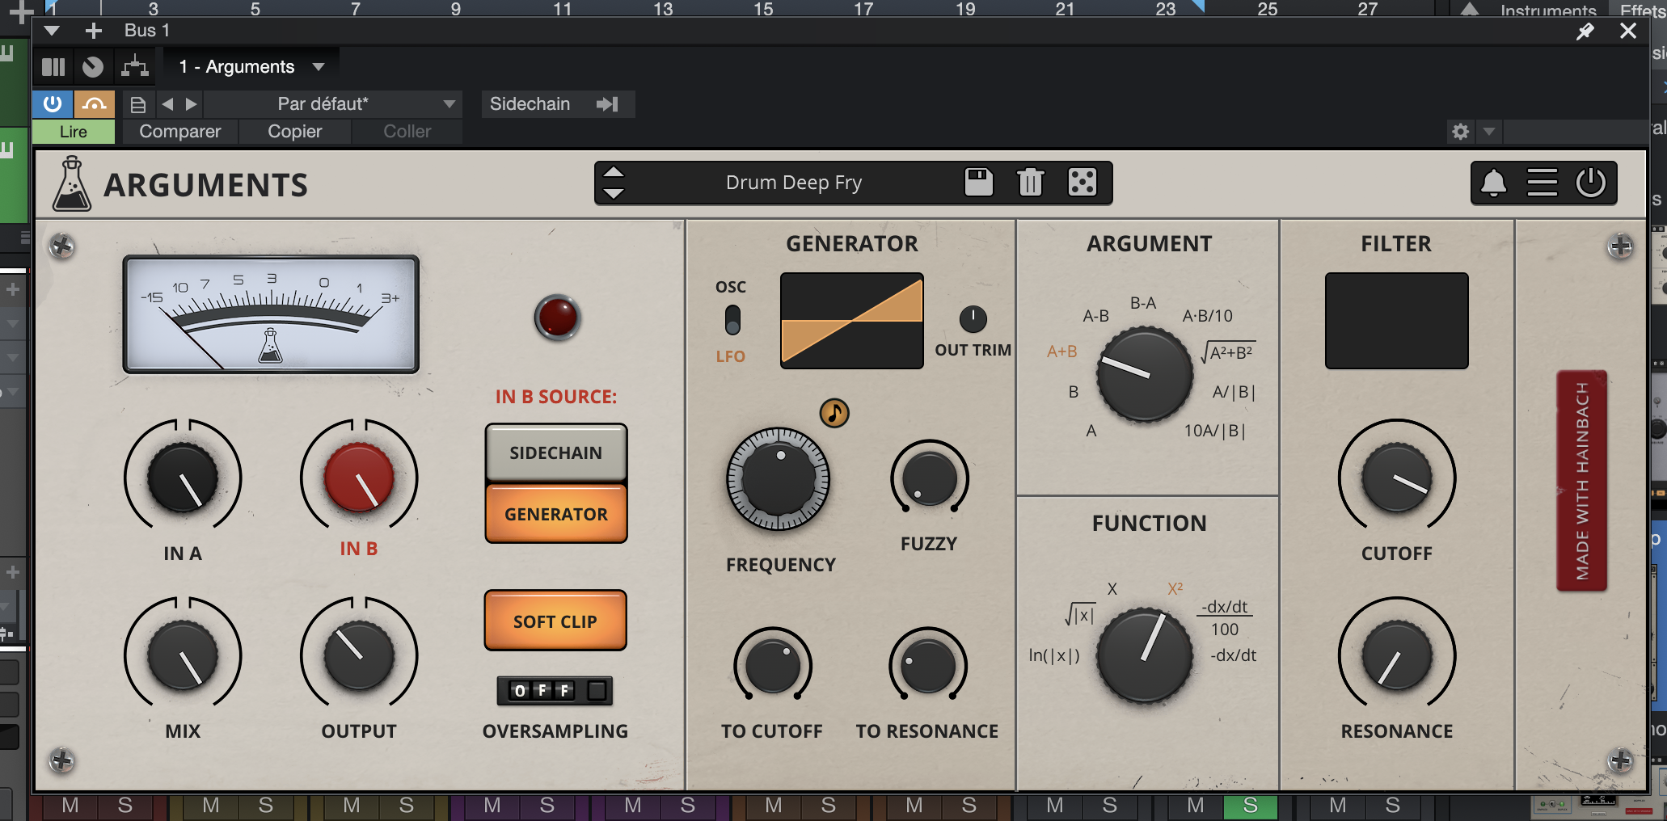Enable SIDECHAIN as IN B source

coord(556,453)
